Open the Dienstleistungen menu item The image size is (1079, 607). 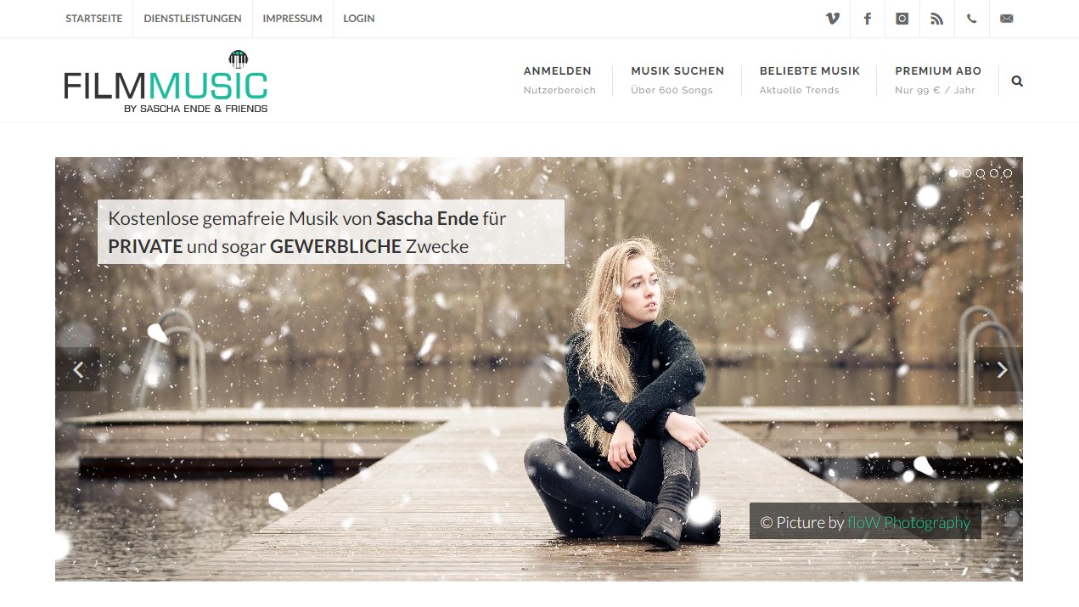point(193,19)
